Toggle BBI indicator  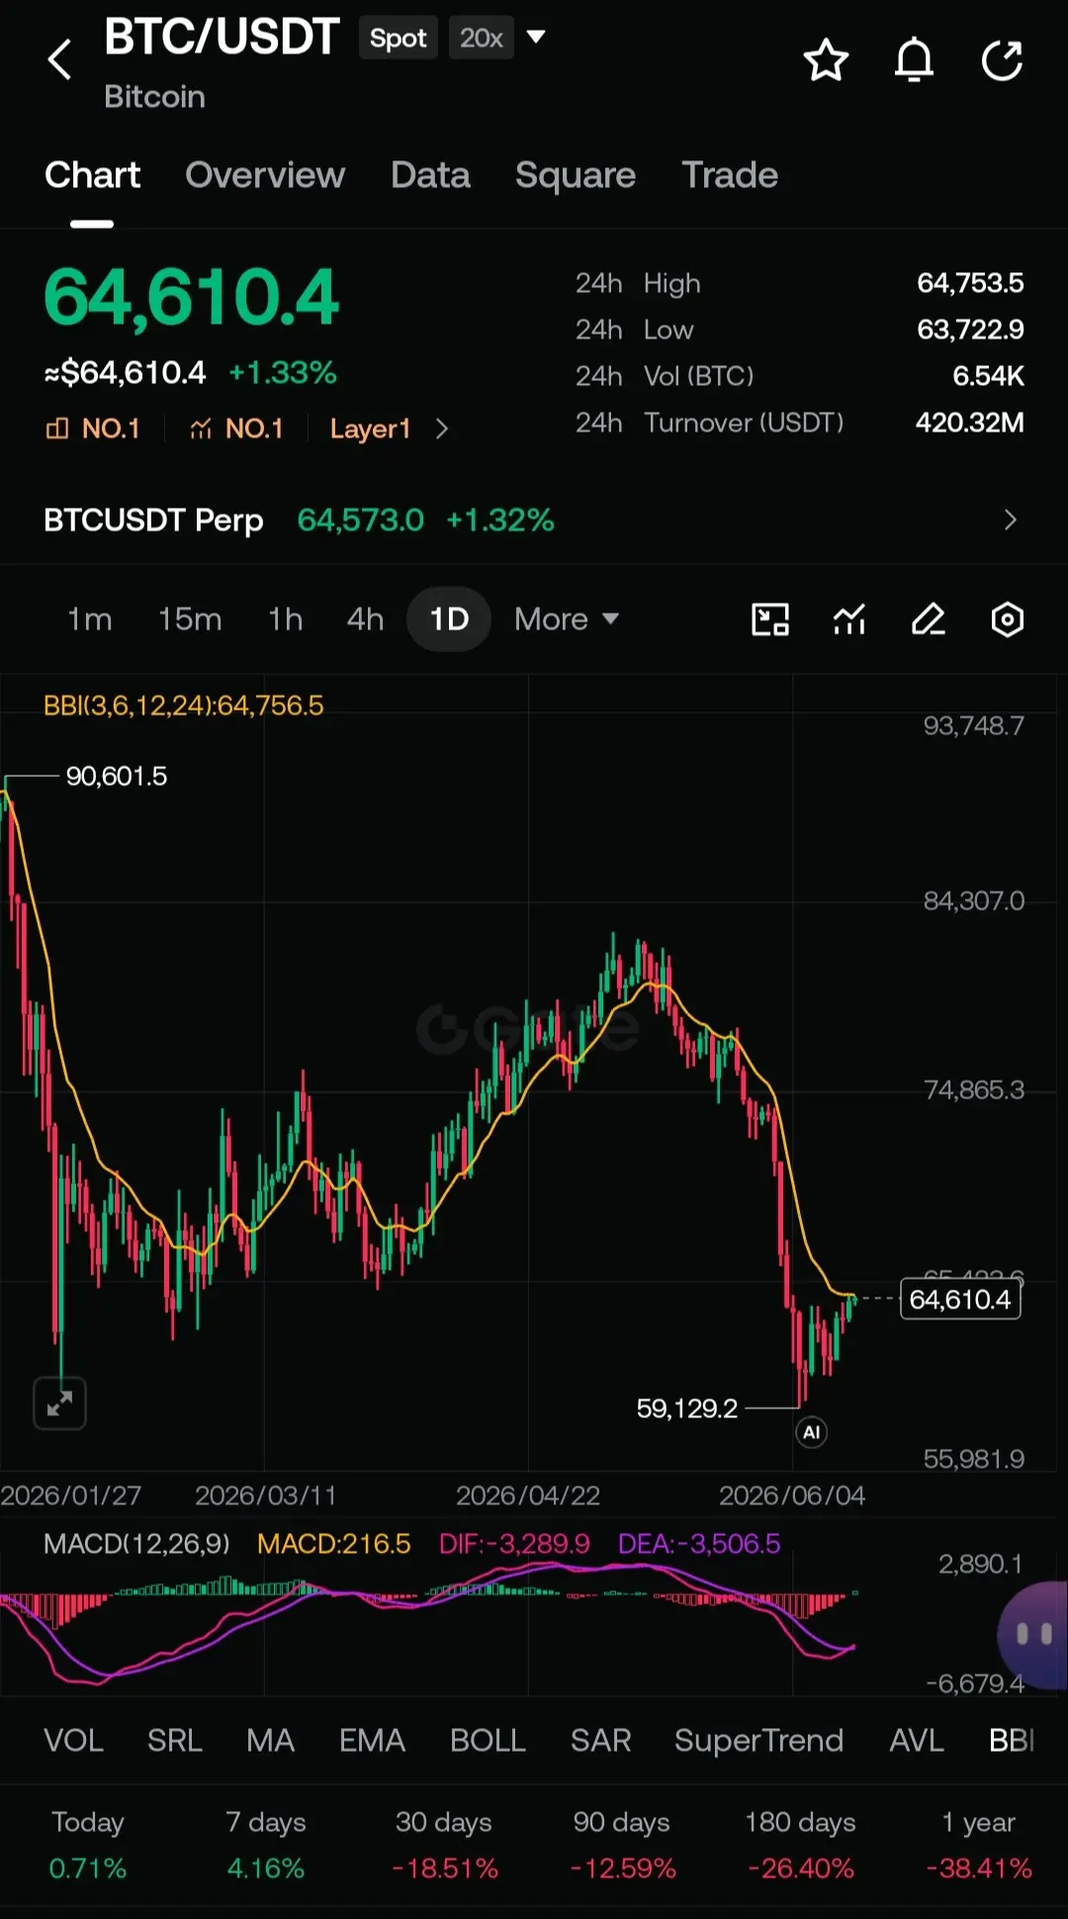1012,1741
